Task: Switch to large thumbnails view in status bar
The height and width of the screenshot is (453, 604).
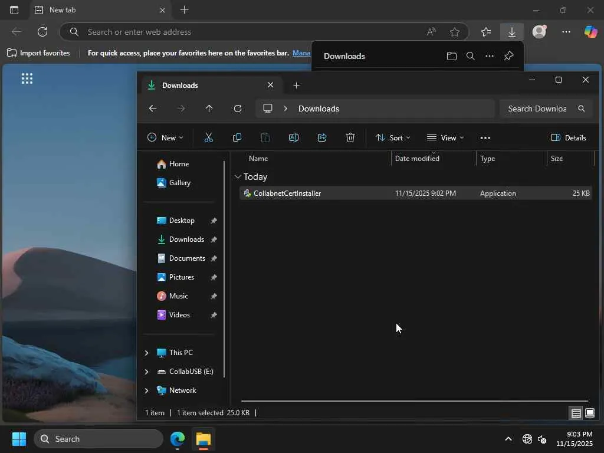Action: click(x=589, y=413)
